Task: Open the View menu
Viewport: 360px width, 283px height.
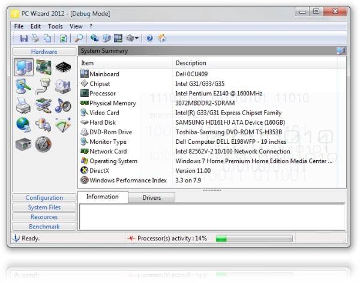Action: (x=76, y=26)
